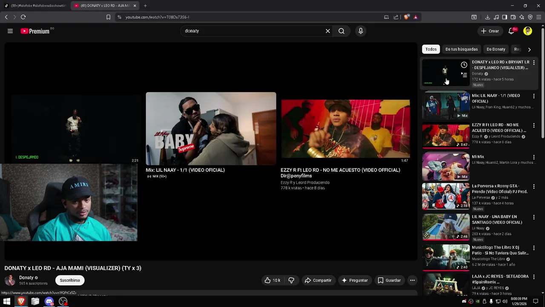Dislike the video with thumbs down
The width and height of the screenshot is (545, 307).
tap(291, 280)
